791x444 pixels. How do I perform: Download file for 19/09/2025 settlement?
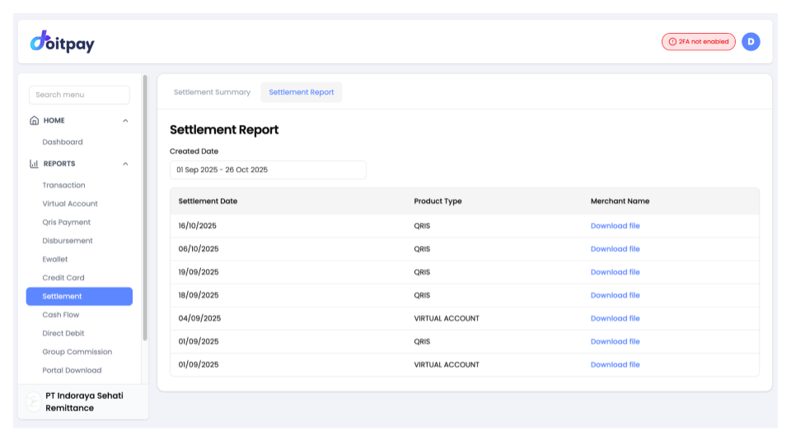pos(615,272)
